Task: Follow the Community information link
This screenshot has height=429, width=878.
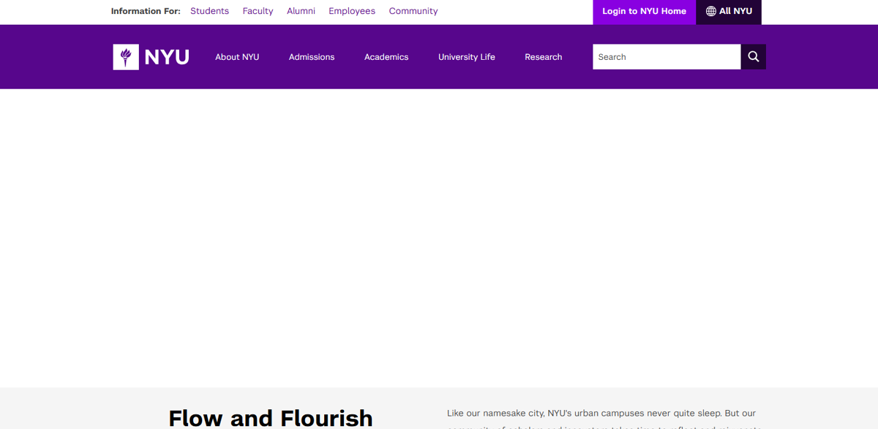Action: [413, 10]
